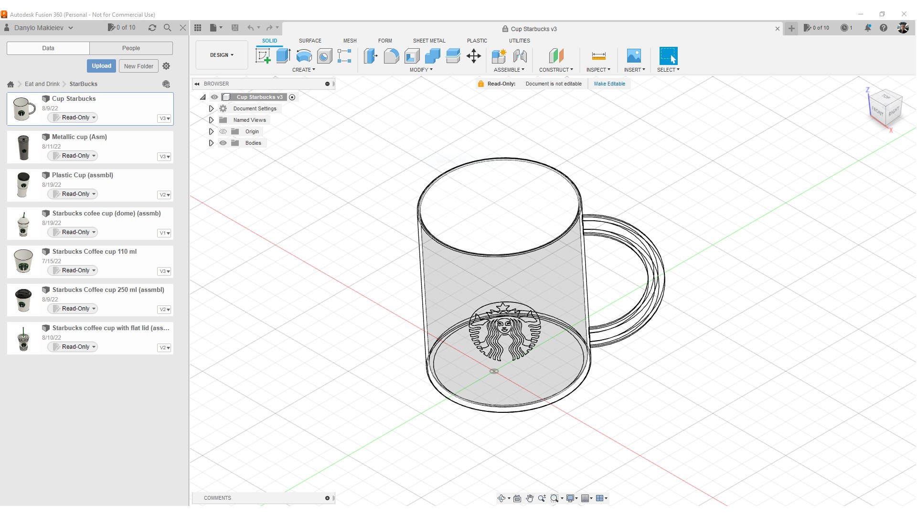Screen dimensions: 917x516
Task: Click the Make Editable link
Action: (609, 84)
